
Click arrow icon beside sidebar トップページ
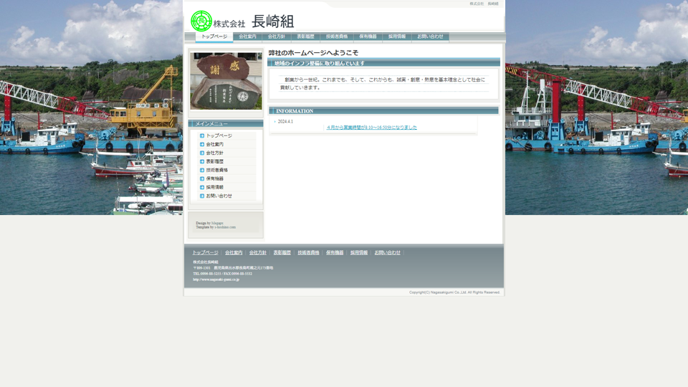pyautogui.click(x=202, y=135)
